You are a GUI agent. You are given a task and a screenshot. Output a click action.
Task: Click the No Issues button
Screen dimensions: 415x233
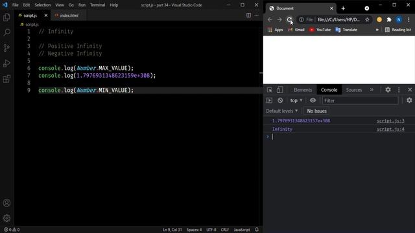click(x=316, y=111)
